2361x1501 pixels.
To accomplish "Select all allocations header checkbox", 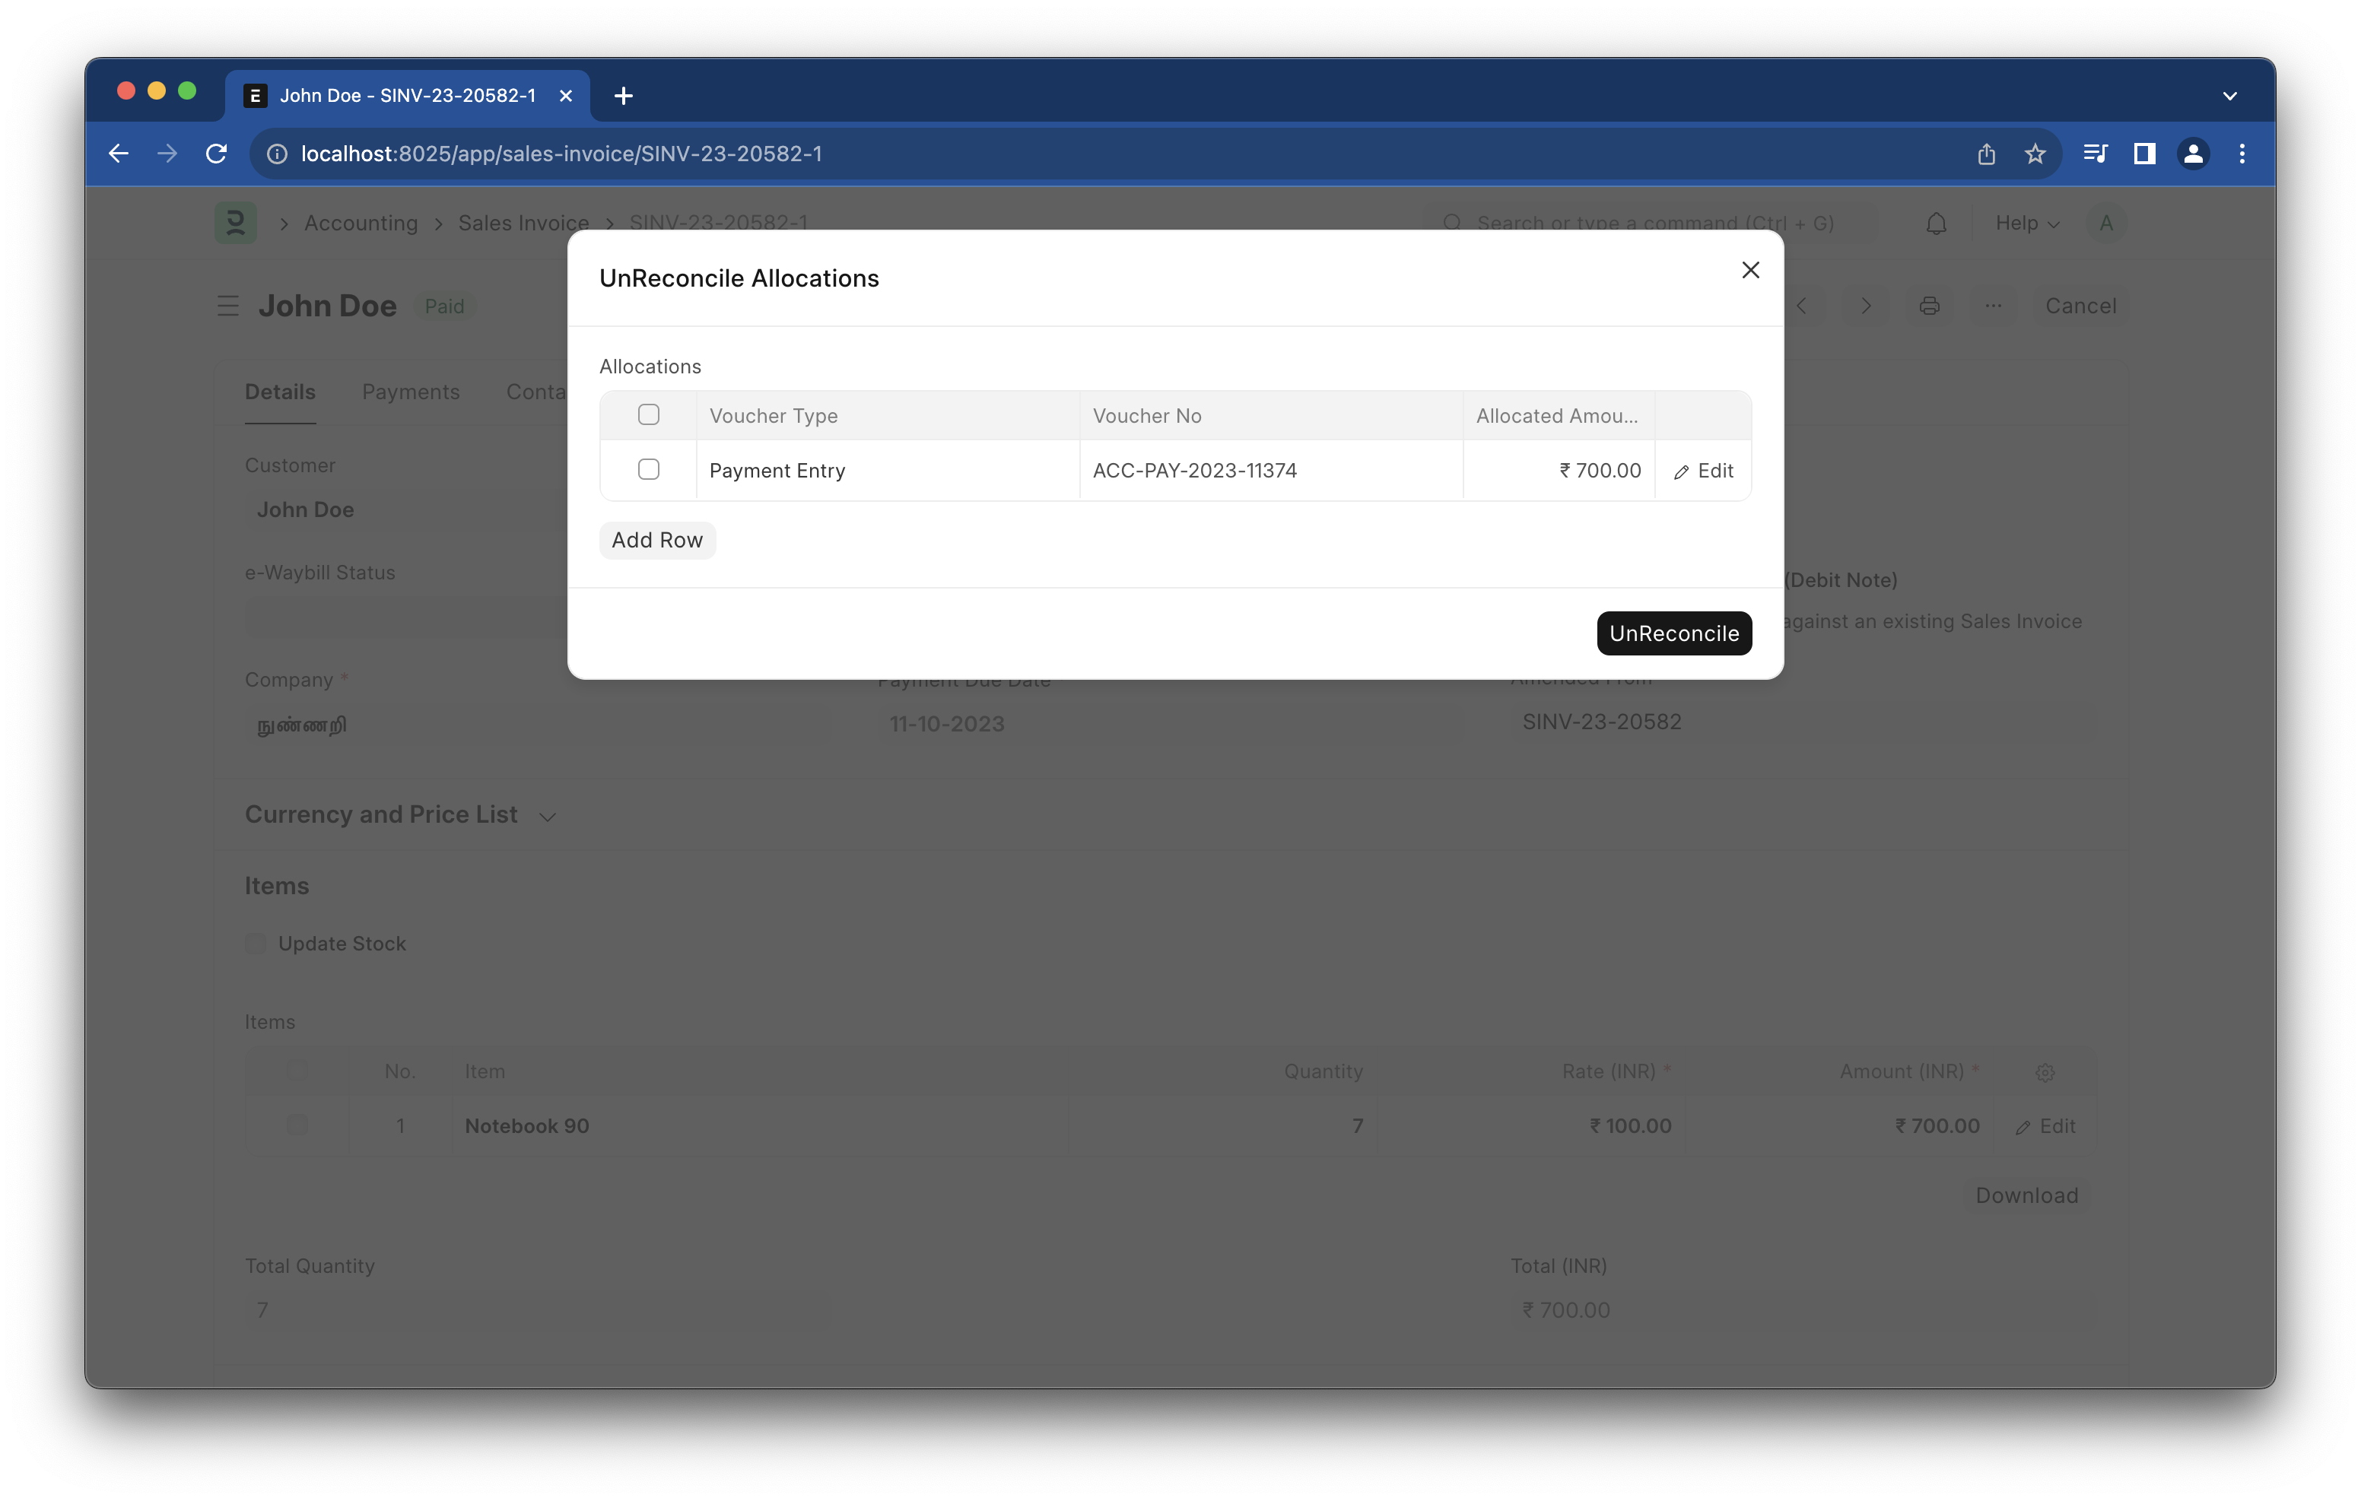I will click(x=648, y=414).
